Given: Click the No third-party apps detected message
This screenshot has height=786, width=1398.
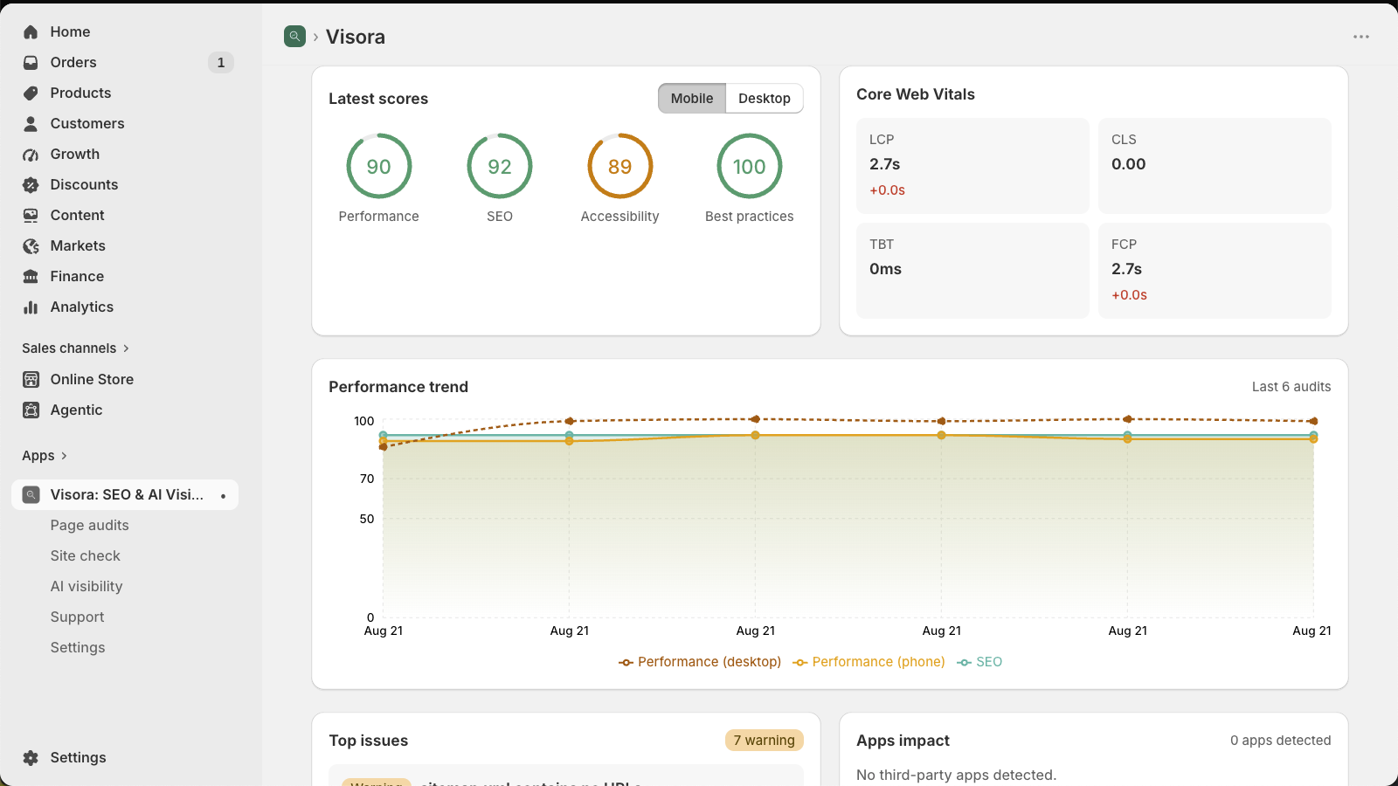Looking at the screenshot, I should pos(957,776).
